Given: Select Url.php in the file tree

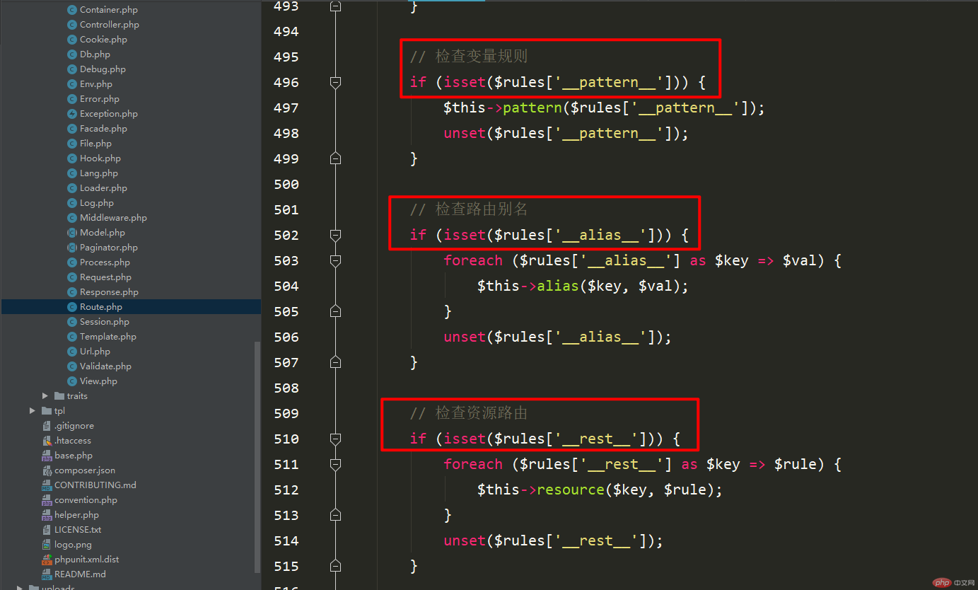Looking at the screenshot, I should pos(95,352).
